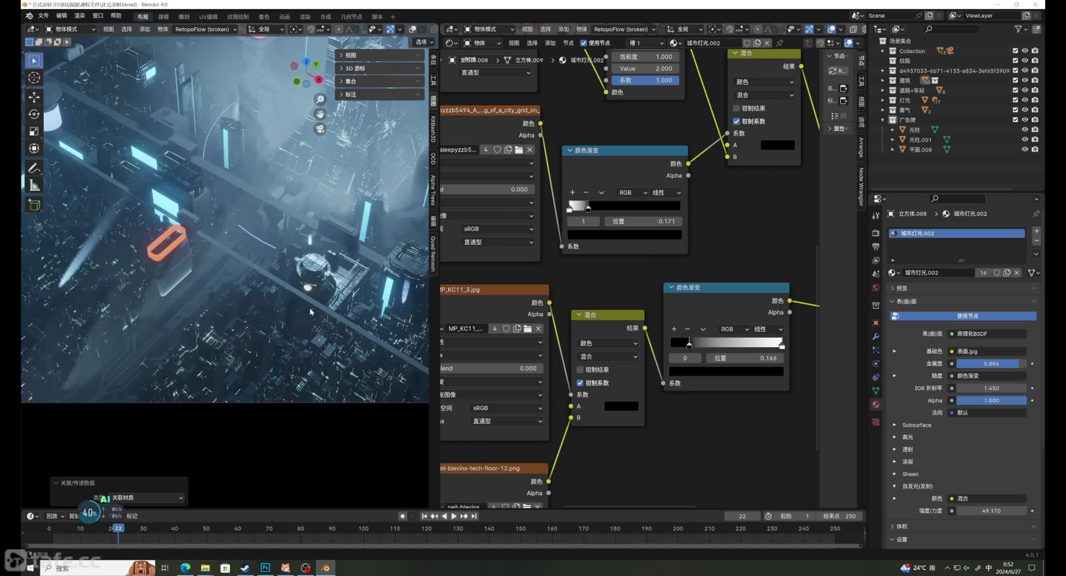The width and height of the screenshot is (1066, 576).
Task: Expand the Subsurface section in material panel
Action: point(894,425)
